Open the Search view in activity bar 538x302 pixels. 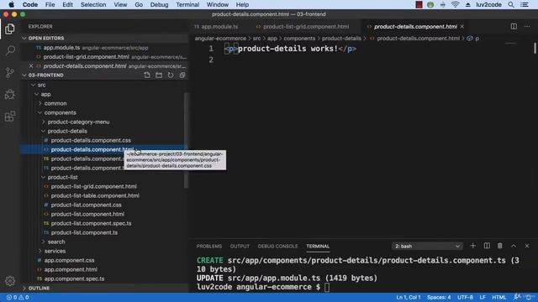point(9,51)
